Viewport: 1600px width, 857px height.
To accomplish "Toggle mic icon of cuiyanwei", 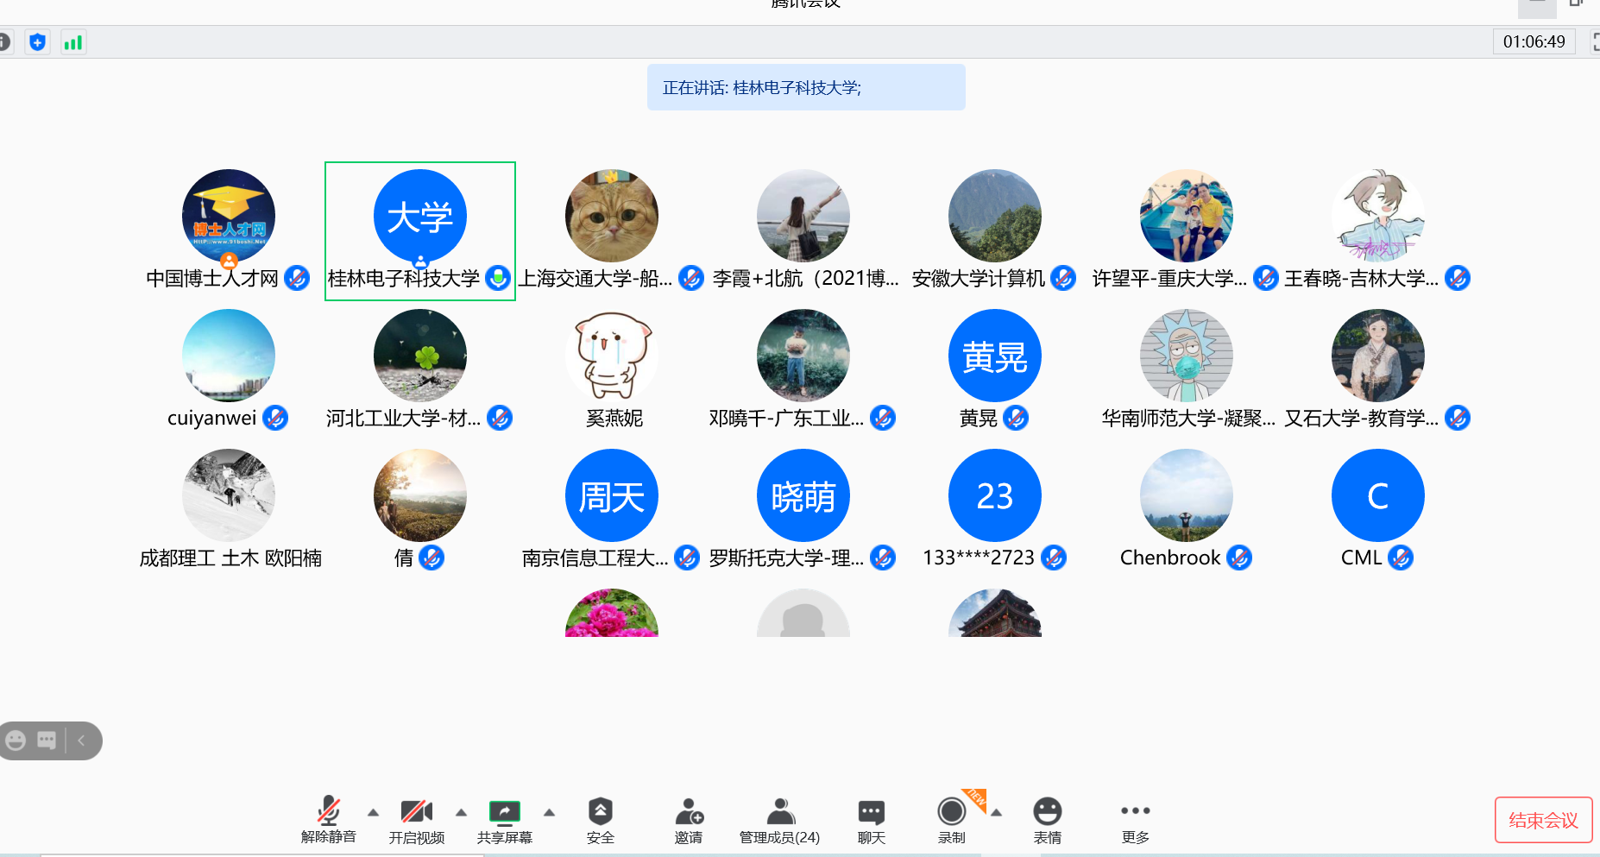I will tap(275, 418).
